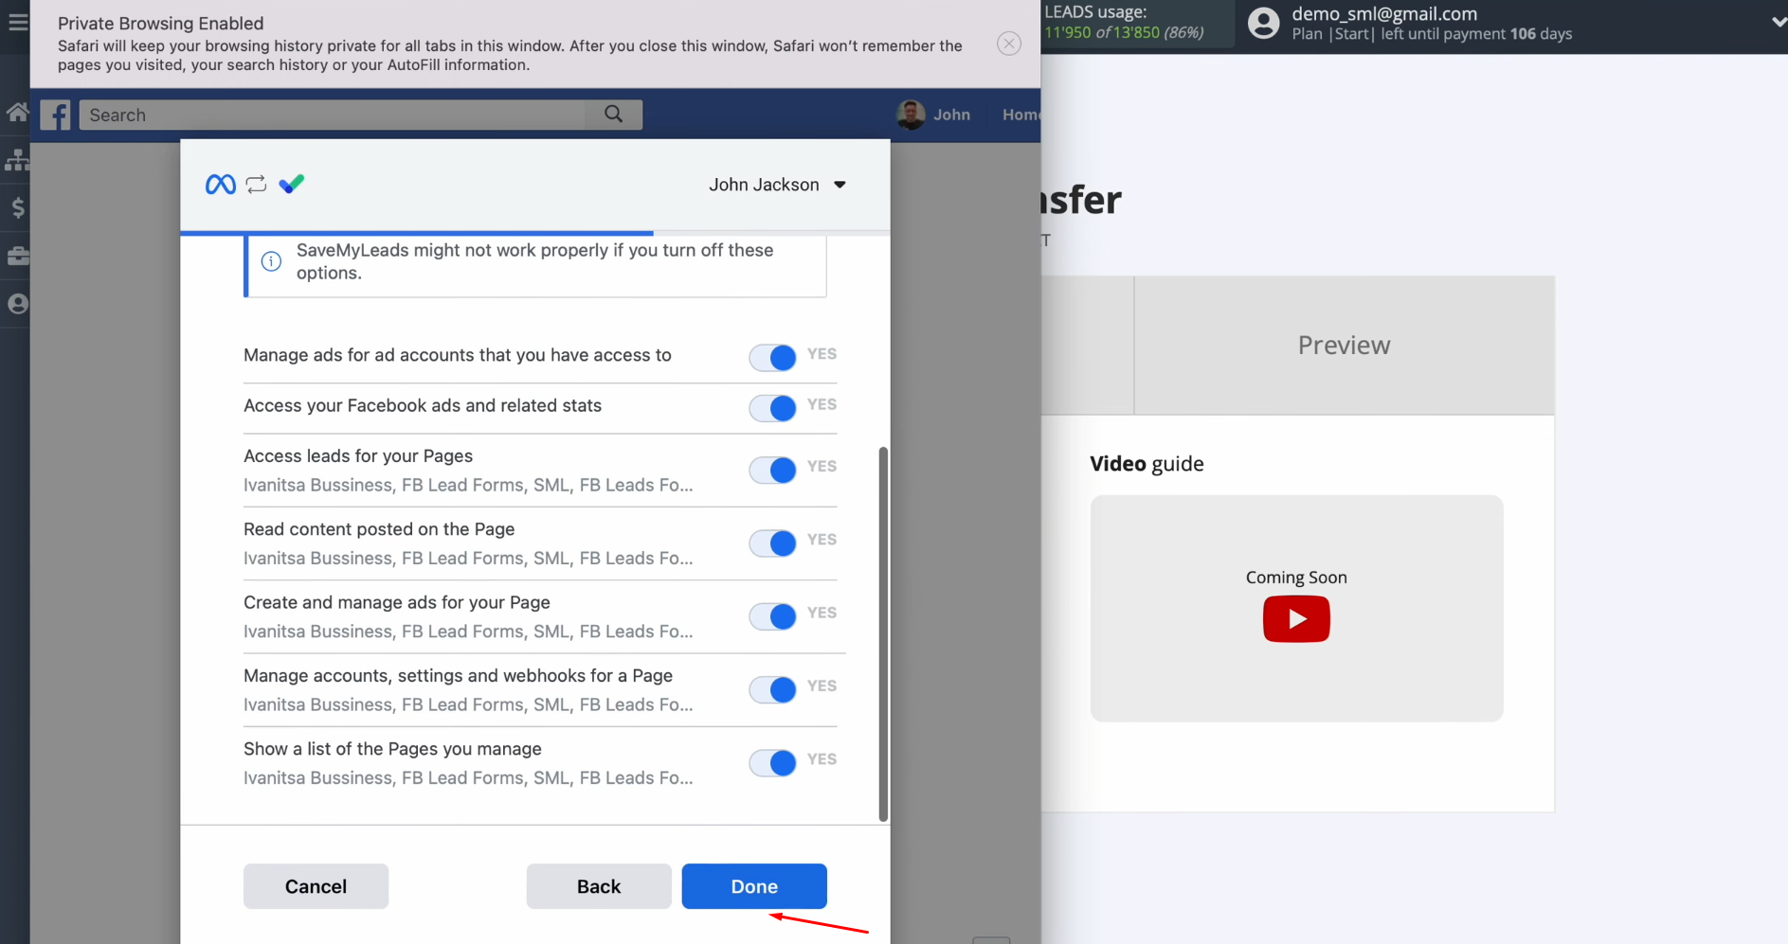Open the dollar billing icon in sidebar
The width and height of the screenshot is (1788, 944).
pyautogui.click(x=18, y=207)
